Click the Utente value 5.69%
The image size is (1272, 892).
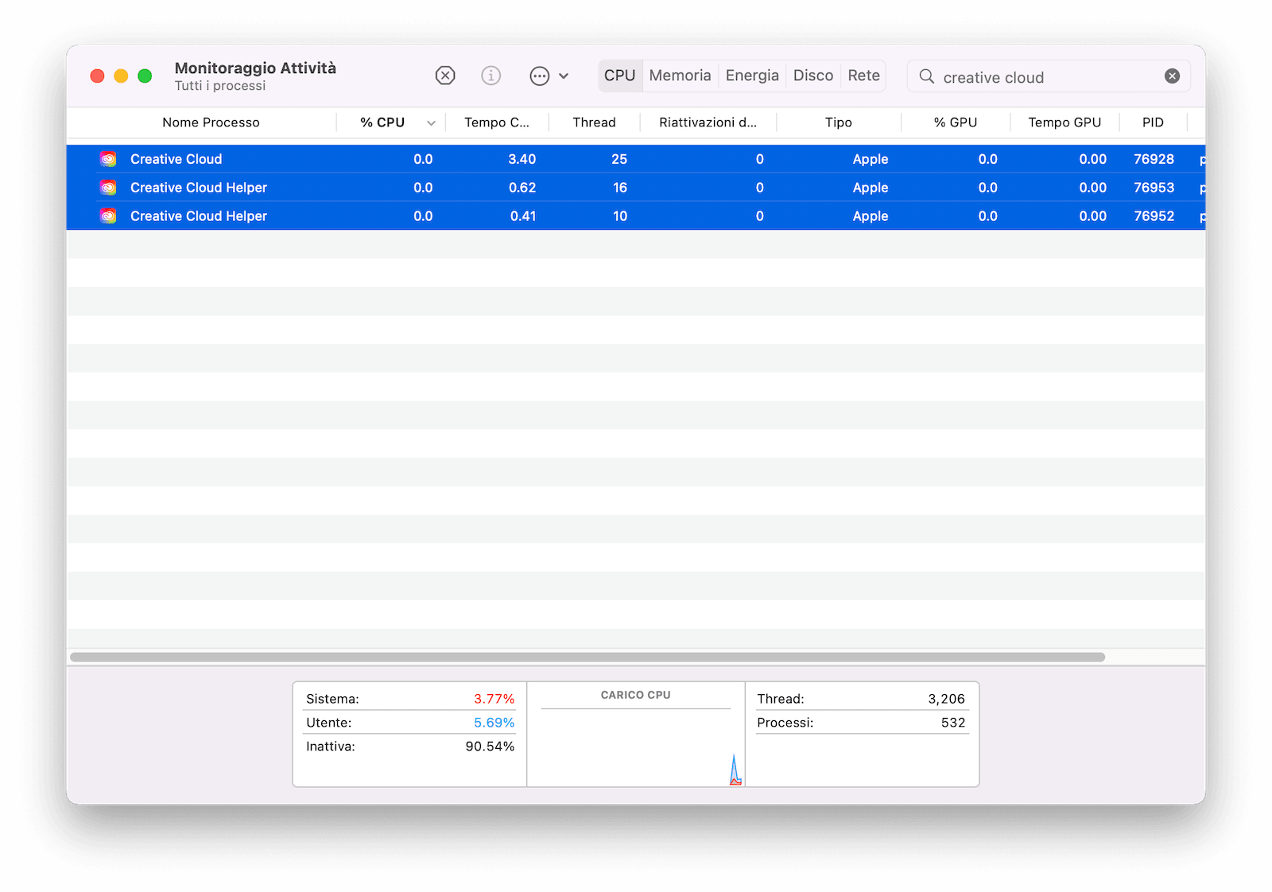coord(494,723)
